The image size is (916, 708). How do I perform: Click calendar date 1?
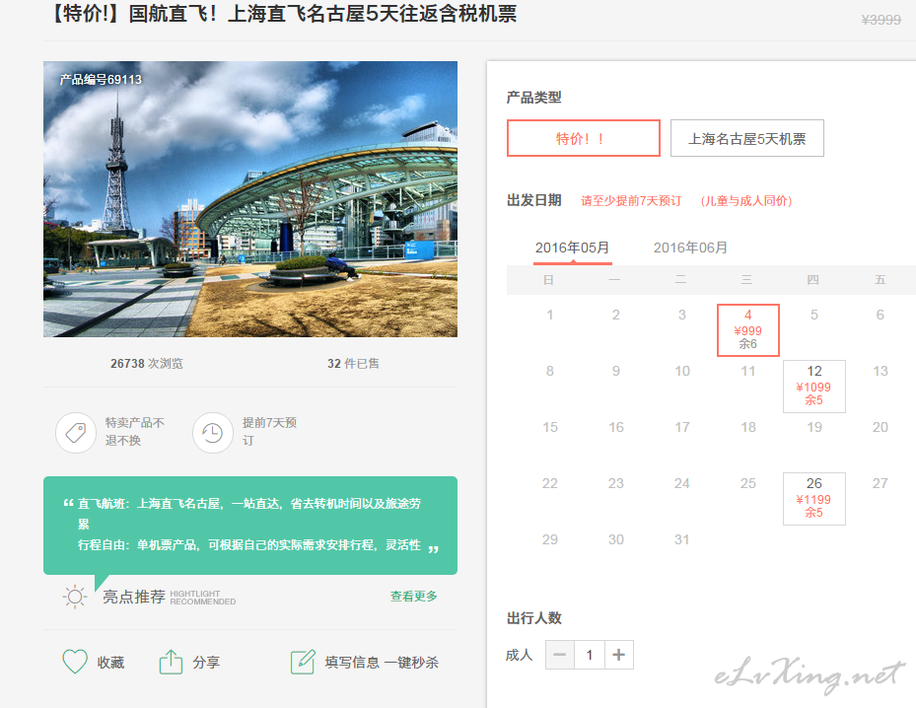pyautogui.click(x=550, y=315)
